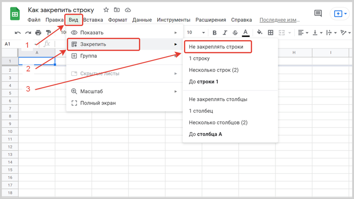Screen dimensions: 354x199
Task: Select column H header
Action: [x=294, y=52]
